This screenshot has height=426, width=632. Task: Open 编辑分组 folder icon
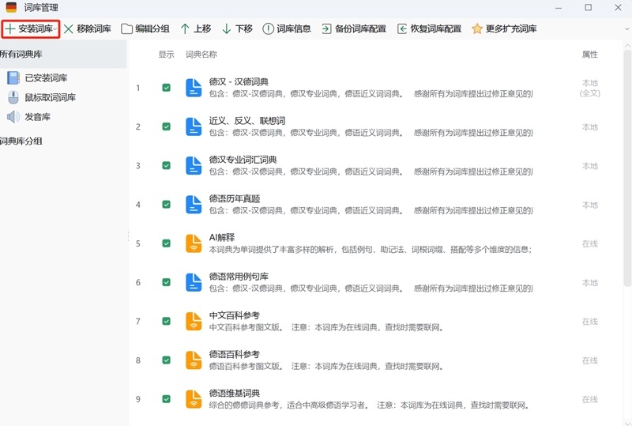(x=127, y=28)
